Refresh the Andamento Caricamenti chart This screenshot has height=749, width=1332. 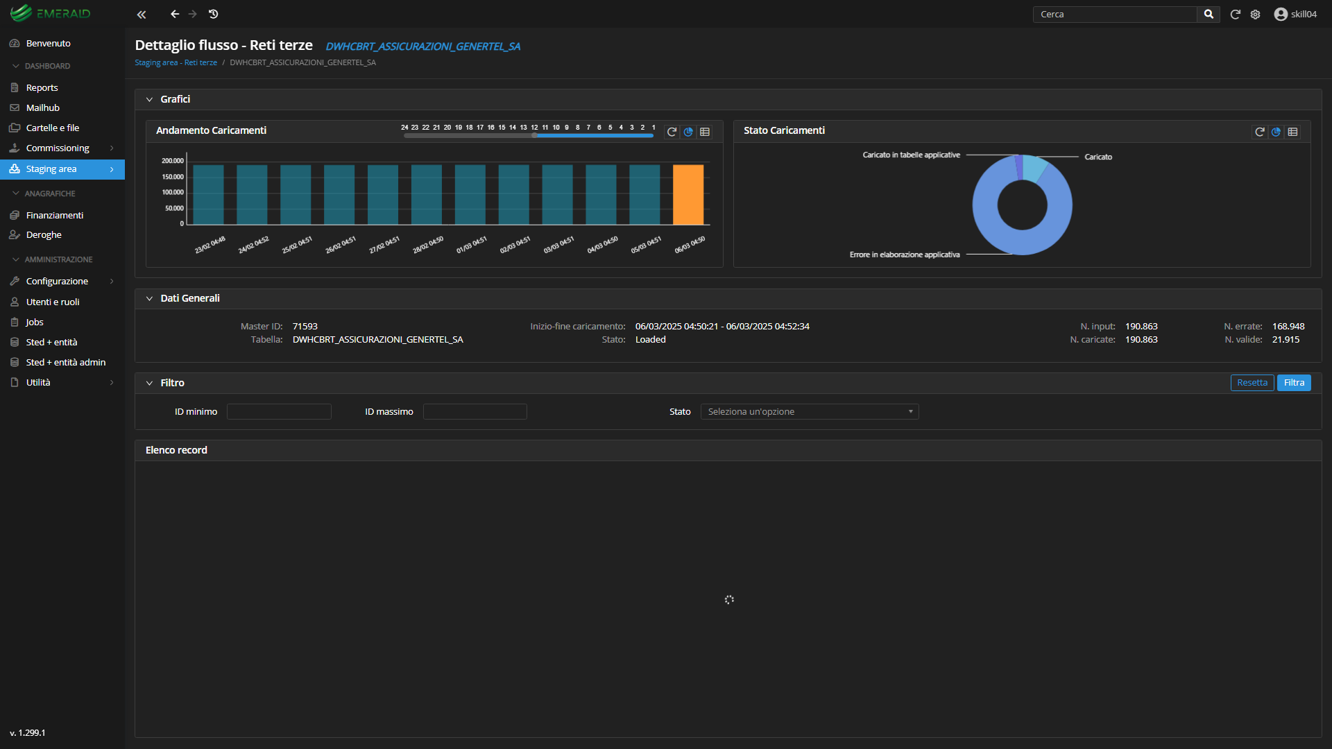coord(672,132)
